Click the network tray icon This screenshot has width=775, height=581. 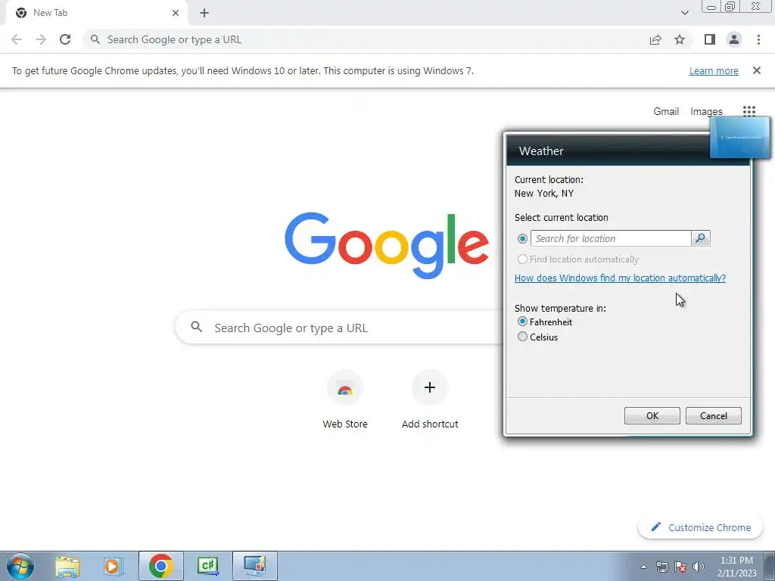coord(661,567)
